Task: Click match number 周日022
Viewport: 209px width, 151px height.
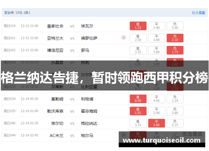Action: 10,50
